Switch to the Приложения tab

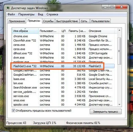(17, 21)
